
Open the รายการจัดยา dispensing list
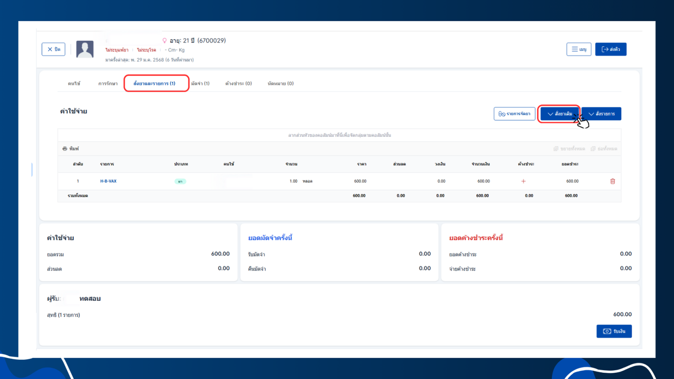pos(515,114)
